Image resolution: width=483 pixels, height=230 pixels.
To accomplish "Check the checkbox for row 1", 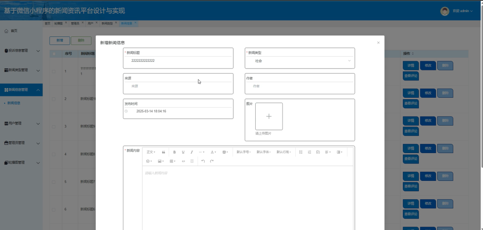I will coord(54,71).
